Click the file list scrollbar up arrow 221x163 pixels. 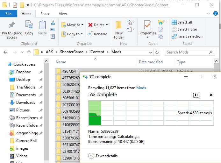pyautogui.click(x=216, y=61)
